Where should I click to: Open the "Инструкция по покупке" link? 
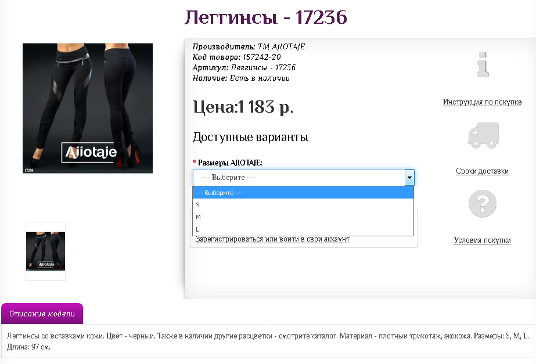coord(481,102)
